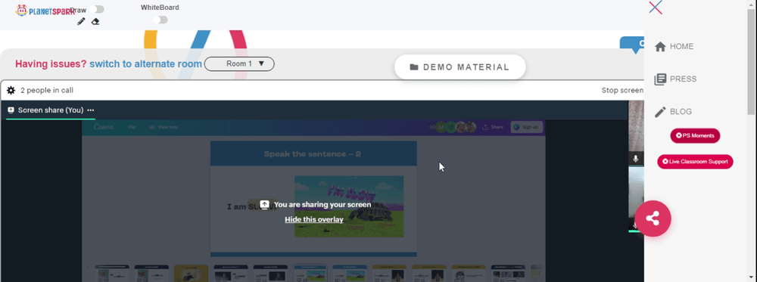
Task: Click Hide this overlay link
Action: click(314, 219)
